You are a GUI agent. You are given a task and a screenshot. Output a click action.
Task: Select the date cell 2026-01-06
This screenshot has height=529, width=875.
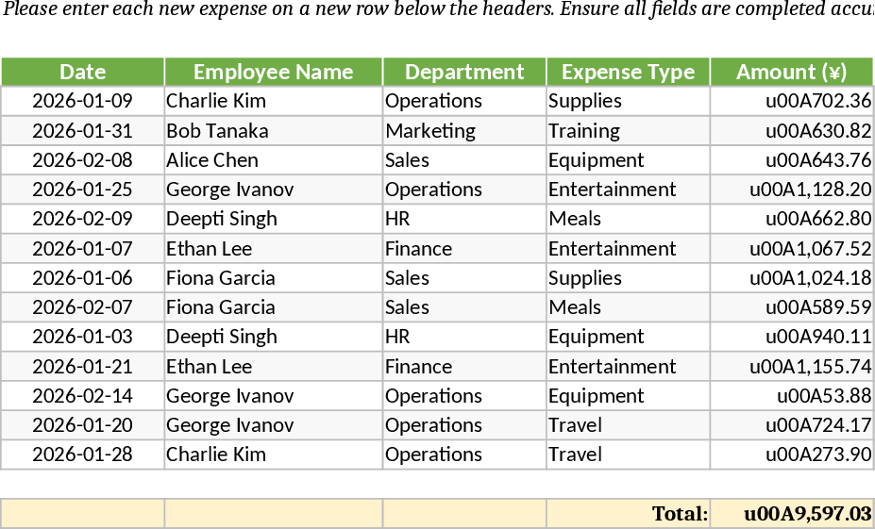tap(83, 278)
